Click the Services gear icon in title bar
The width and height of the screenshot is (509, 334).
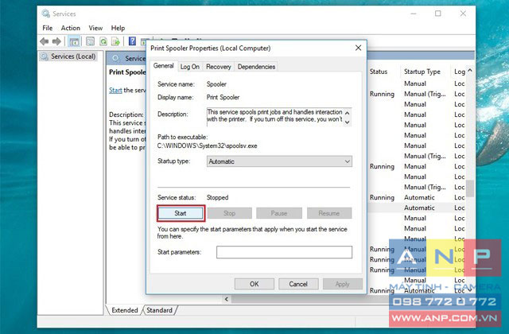coord(45,14)
